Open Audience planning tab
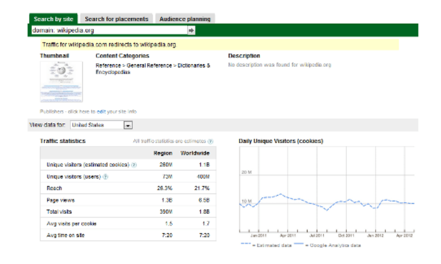The image size is (441, 264). coord(185,19)
